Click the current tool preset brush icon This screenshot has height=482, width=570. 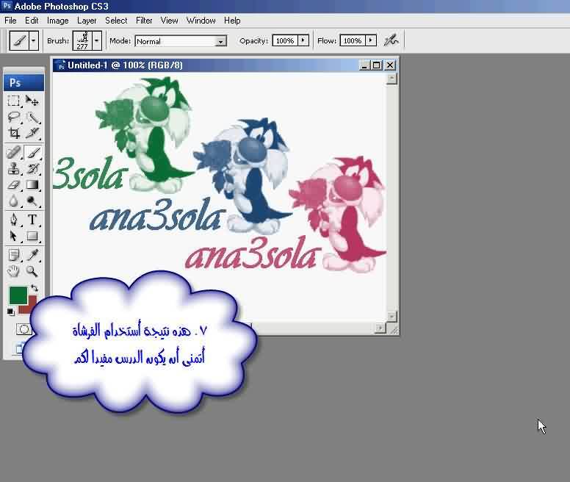pos(19,40)
